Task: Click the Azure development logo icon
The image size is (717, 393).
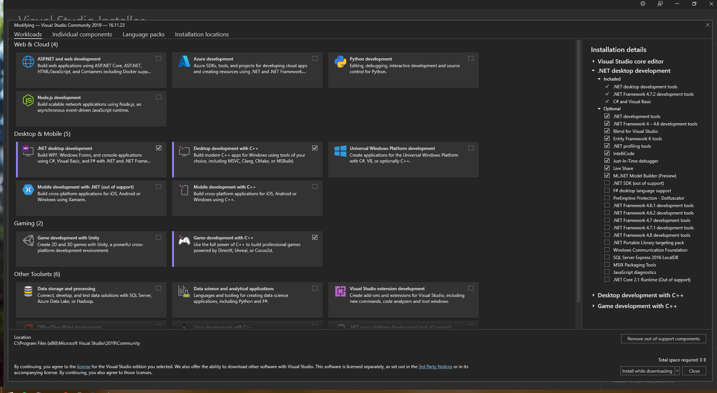Action: 184,61
